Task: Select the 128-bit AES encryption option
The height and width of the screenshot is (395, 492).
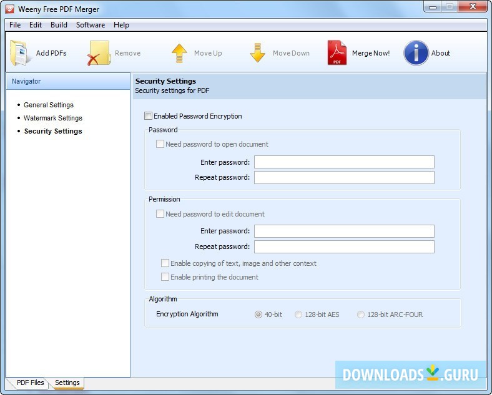Action: pos(298,315)
